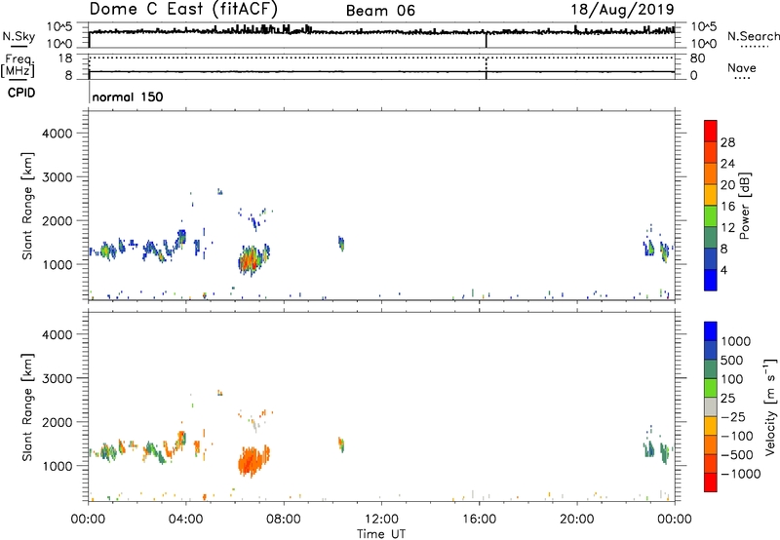
Task: Click the "Time UT" axis title
Action: pos(381,533)
